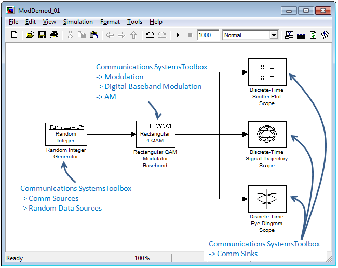Stop simulation with the square button
Viewport: 338px width, 268px height.
pyautogui.click(x=190, y=35)
